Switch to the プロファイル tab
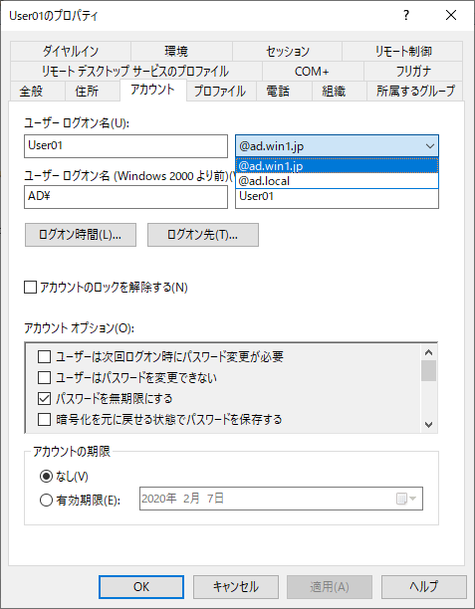This screenshot has height=609, width=475. (220, 92)
